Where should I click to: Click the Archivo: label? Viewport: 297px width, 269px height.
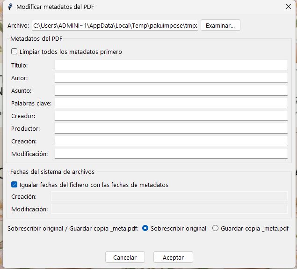tap(18, 25)
